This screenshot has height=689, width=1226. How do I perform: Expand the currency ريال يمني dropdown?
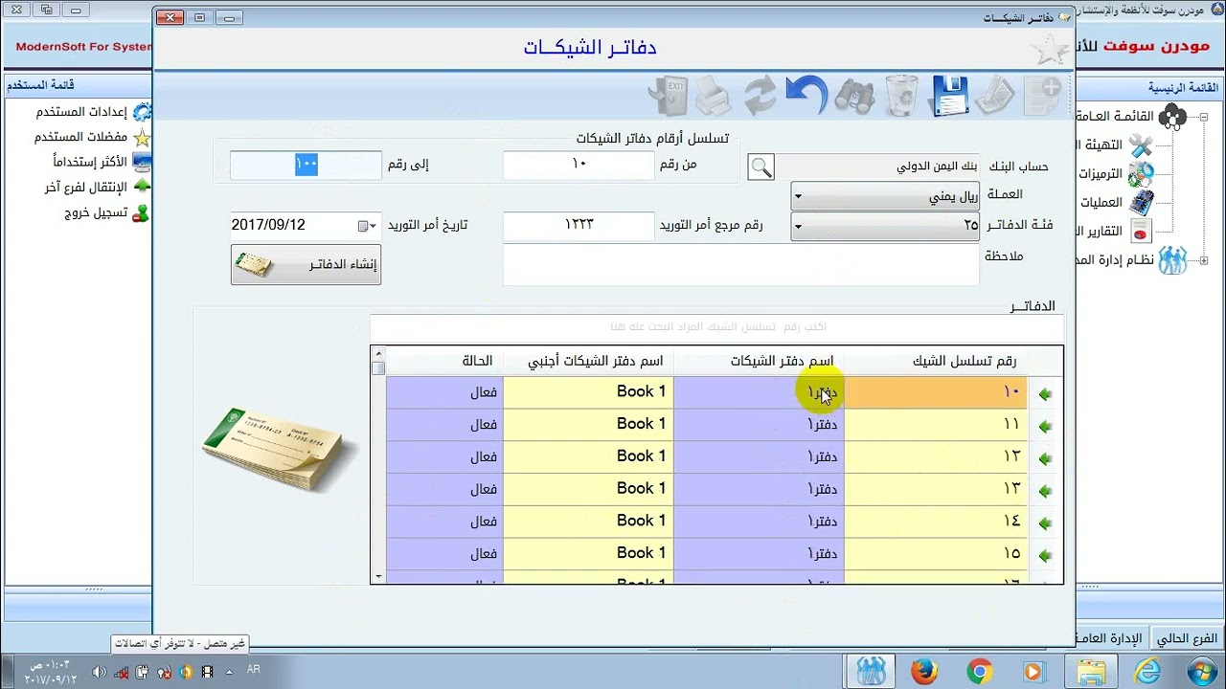(797, 197)
